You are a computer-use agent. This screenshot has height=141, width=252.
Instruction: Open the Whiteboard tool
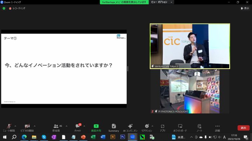pos(180,128)
